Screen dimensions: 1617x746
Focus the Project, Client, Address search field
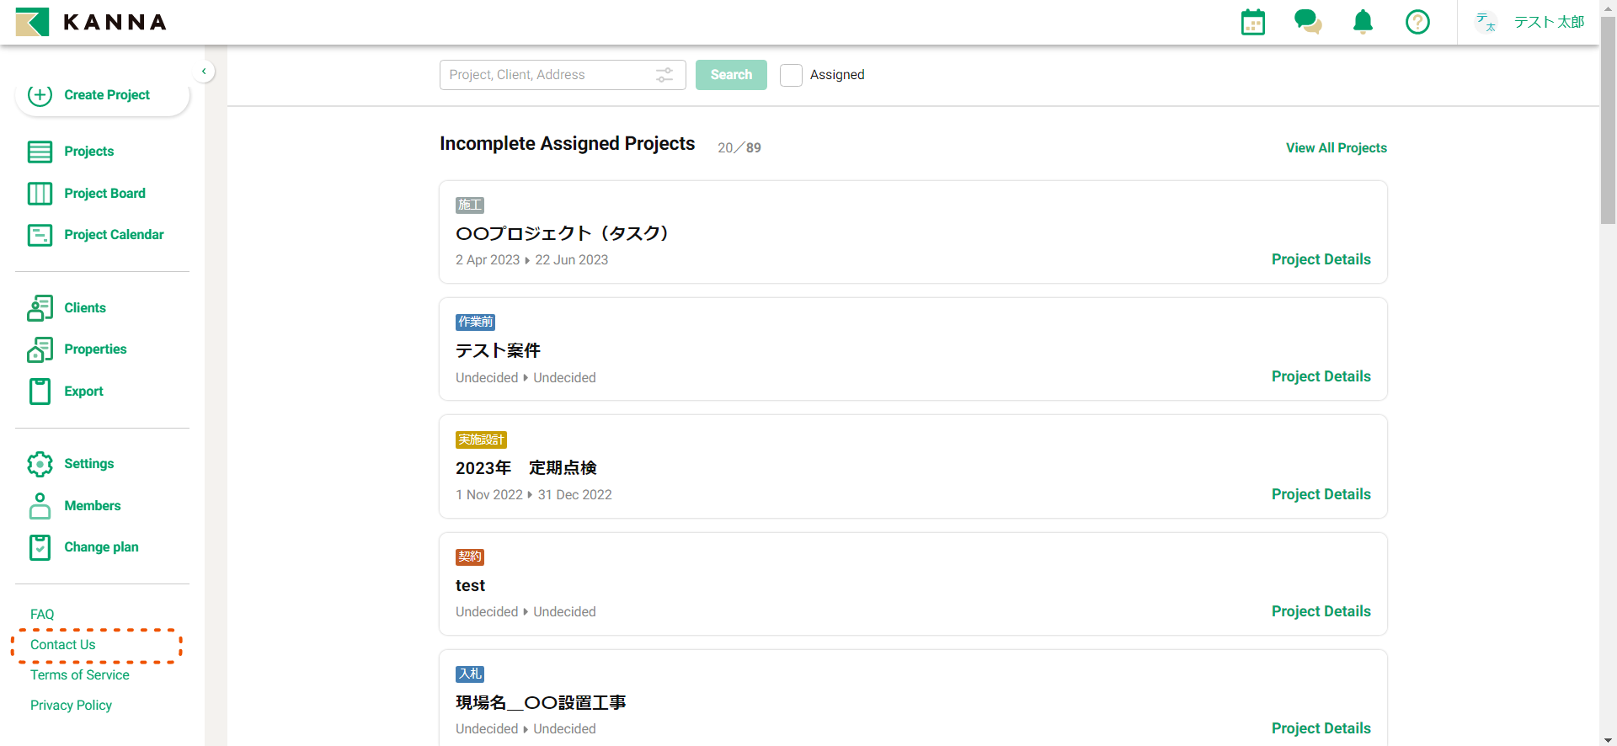tap(547, 75)
